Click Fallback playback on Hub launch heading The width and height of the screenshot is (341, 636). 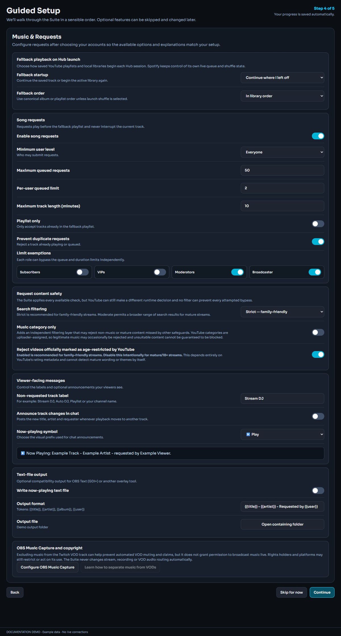point(48,60)
